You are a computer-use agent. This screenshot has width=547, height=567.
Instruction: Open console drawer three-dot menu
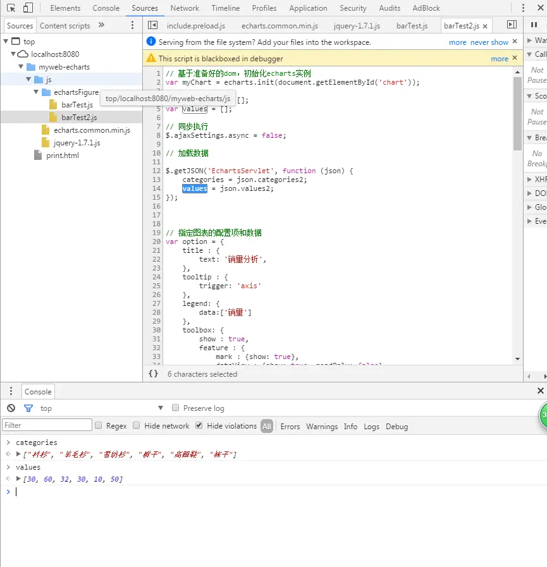point(11,391)
